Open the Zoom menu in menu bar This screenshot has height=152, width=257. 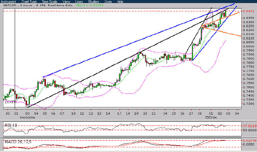point(108,2)
